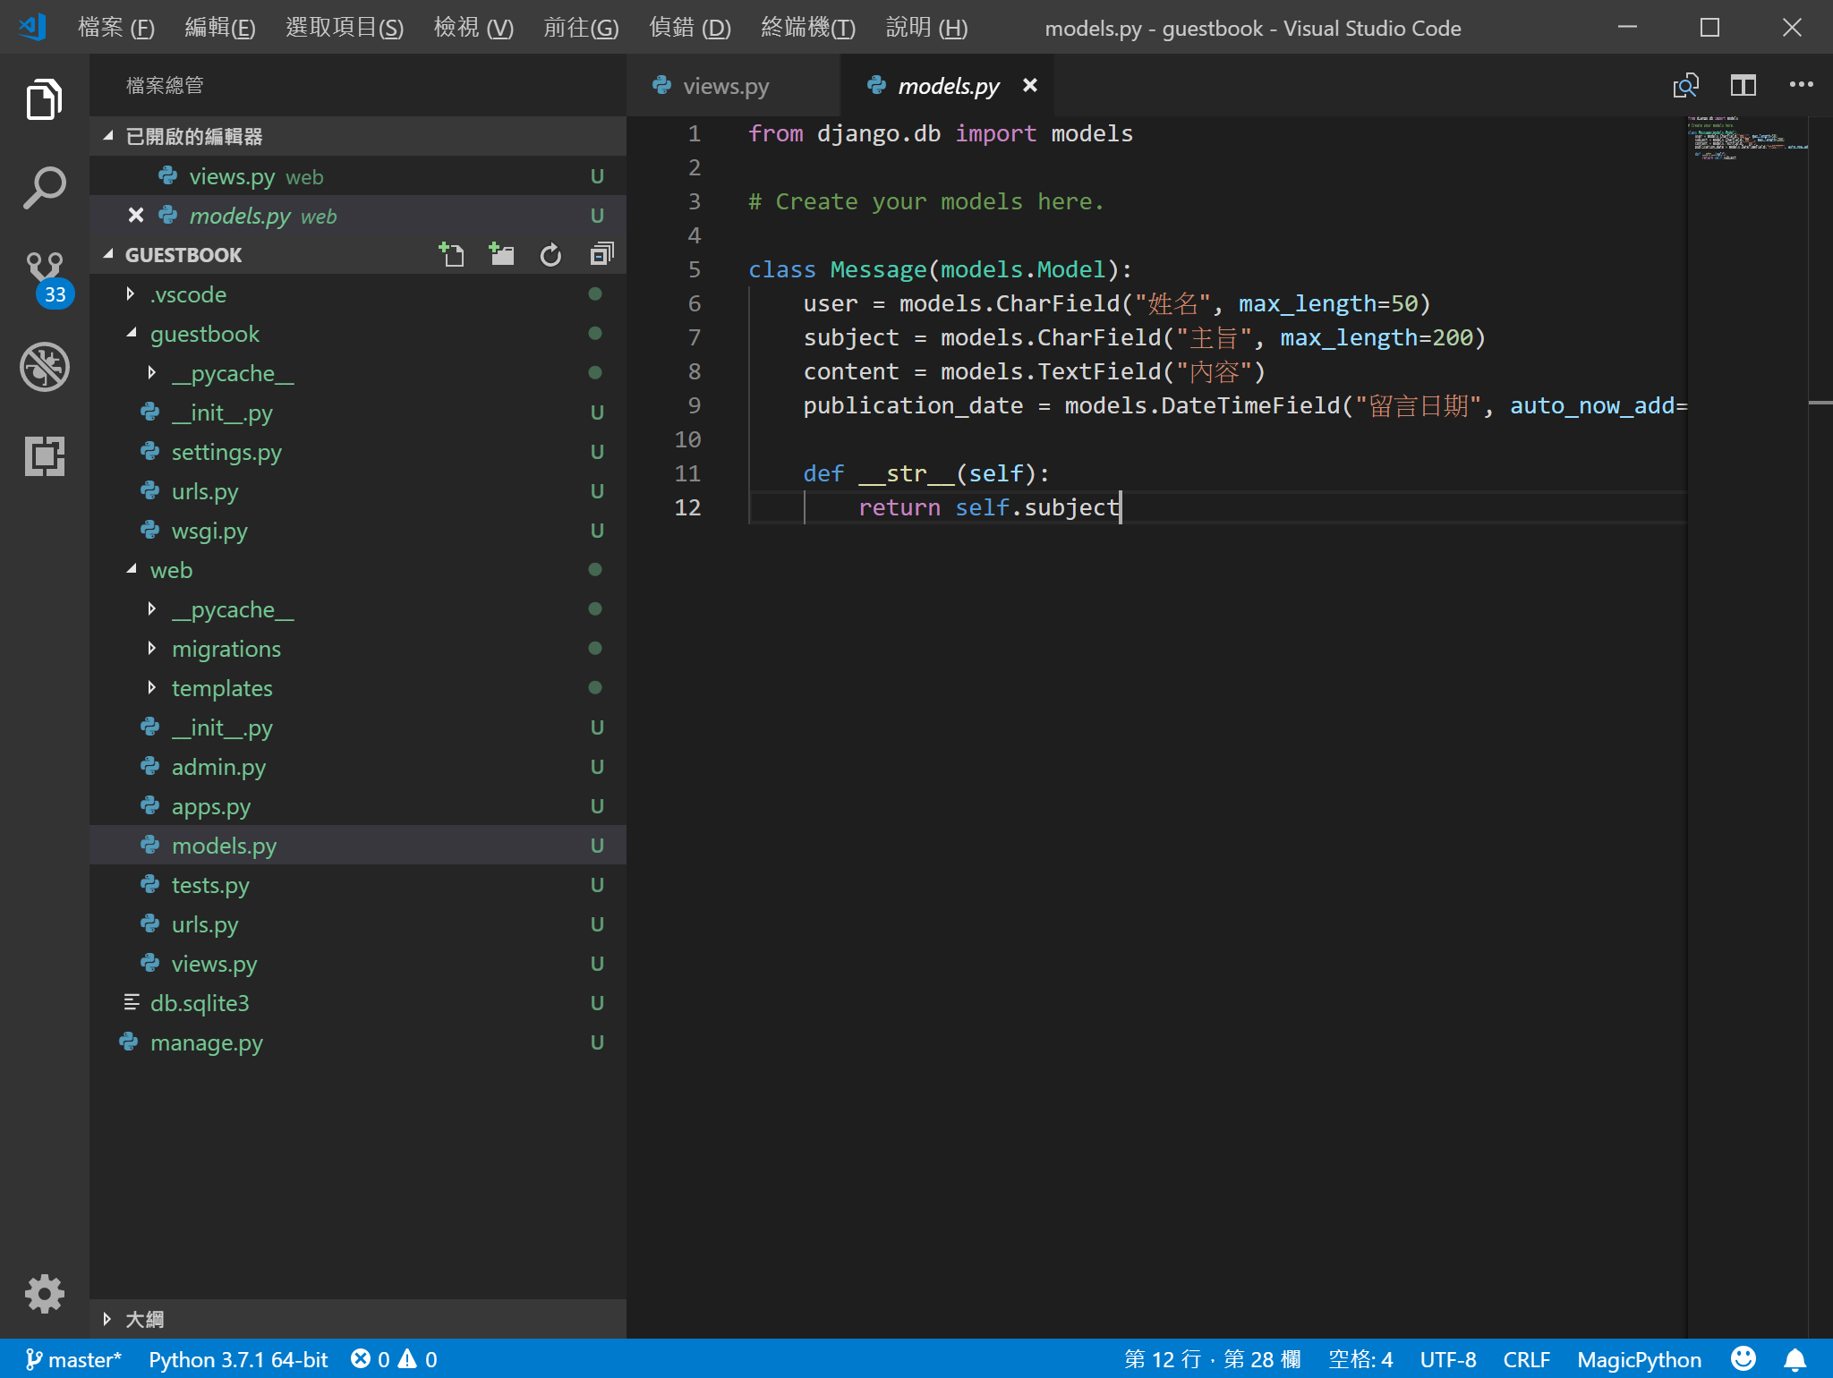Image resolution: width=1833 pixels, height=1378 pixels.
Task: Click master branch in status bar
Action: (x=73, y=1359)
